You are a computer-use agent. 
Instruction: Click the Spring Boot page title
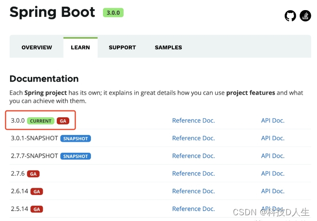pyautogui.click(x=52, y=12)
